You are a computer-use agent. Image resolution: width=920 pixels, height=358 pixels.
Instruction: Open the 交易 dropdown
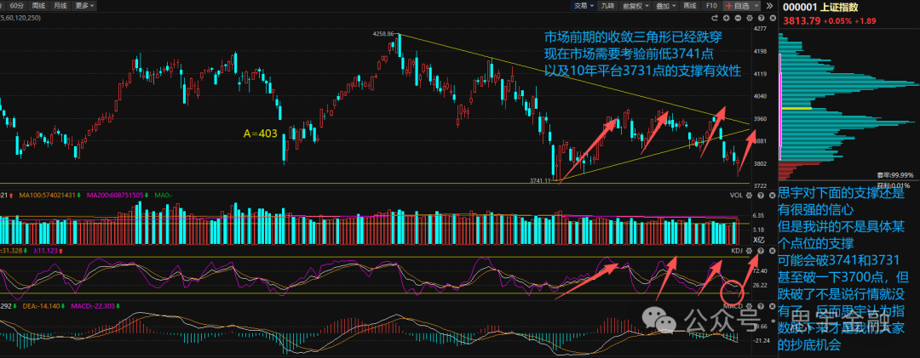pyautogui.click(x=584, y=6)
